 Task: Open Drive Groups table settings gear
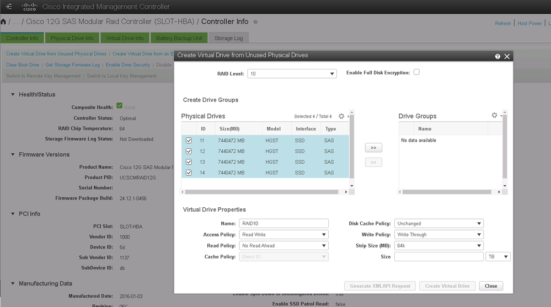point(494,115)
